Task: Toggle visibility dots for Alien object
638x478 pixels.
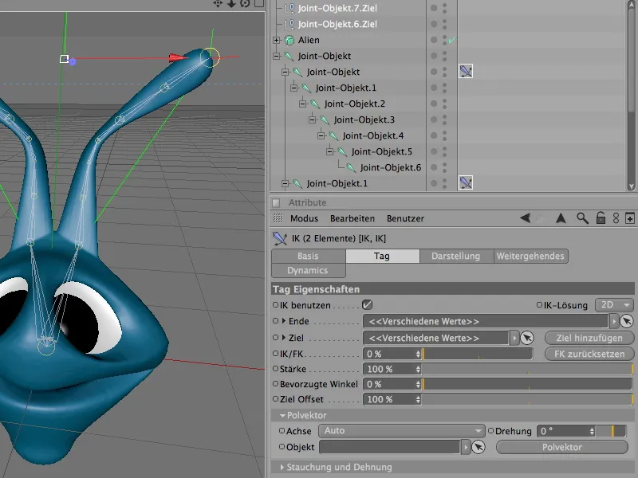Action: 444,40
